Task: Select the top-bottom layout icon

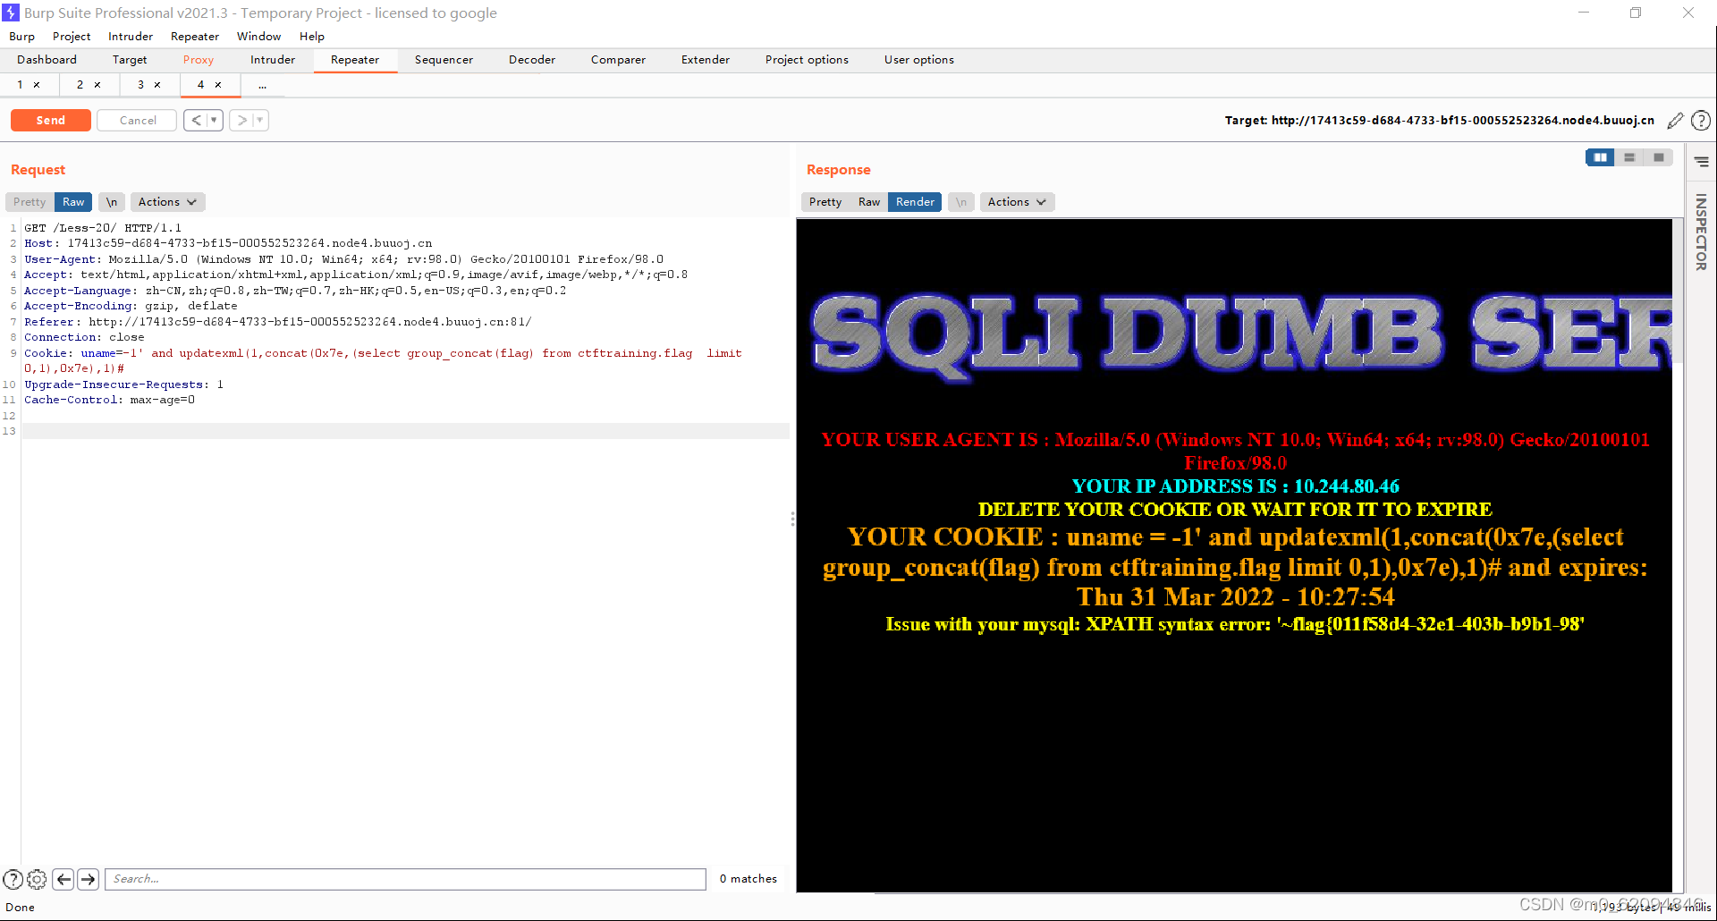Action: pyautogui.click(x=1629, y=157)
